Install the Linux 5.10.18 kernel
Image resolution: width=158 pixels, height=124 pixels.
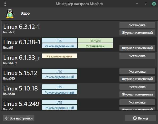[137, 87]
